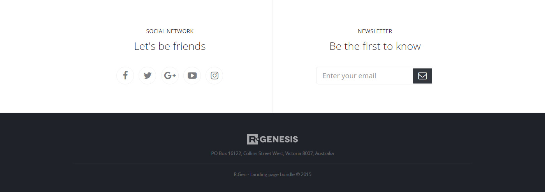Open the Instagram icon link
545x192 pixels.
pyautogui.click(x=214, y=76)
